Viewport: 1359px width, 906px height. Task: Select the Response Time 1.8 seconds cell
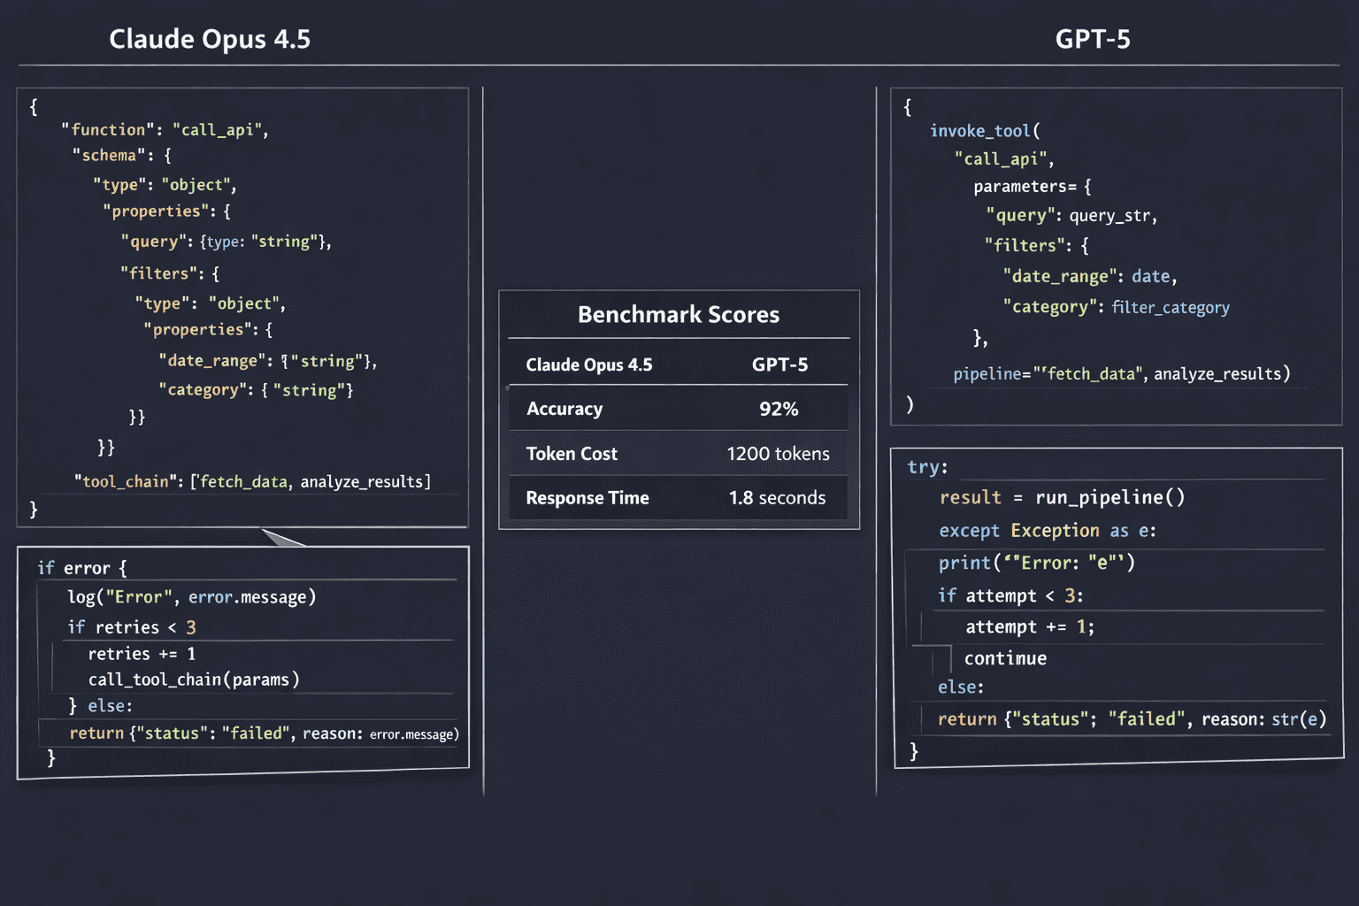click(778, 497)
